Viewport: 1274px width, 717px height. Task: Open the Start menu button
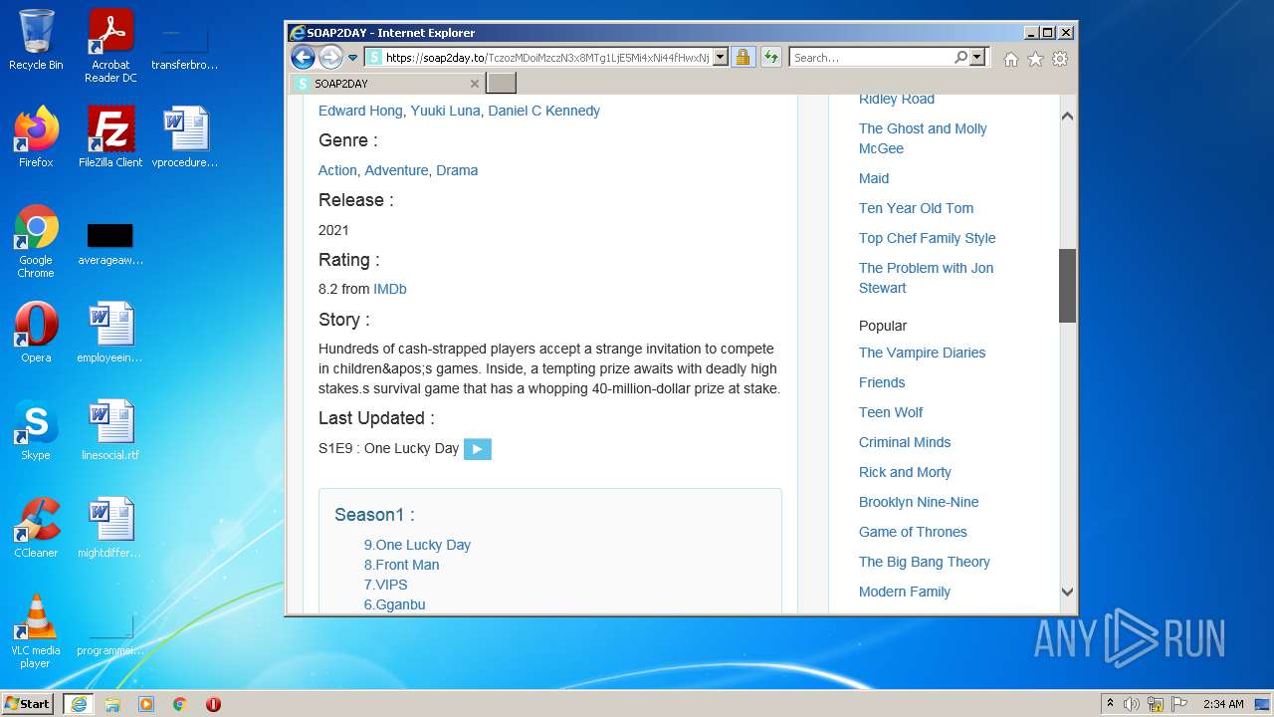(x=28, y=703)
